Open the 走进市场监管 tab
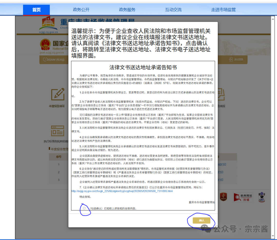The image size is (277, 240). (223, 10)
